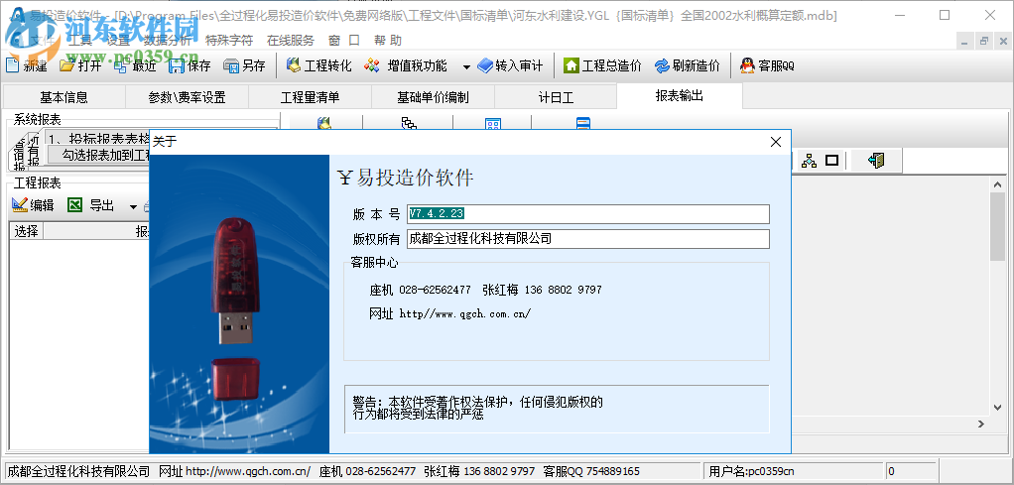The height and width of the screenshot is (485, 1014).
Task: Click the 版权所有 company field
Action: pyautogui.click(x=587, y=239)
